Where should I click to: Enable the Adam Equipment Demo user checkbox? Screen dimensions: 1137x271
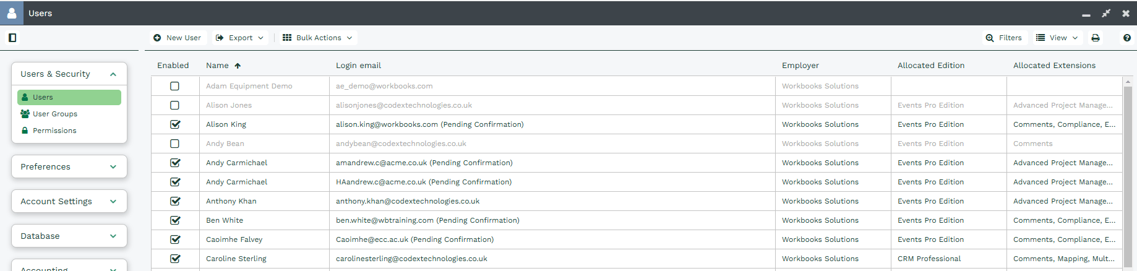pyautogui.click(x=175, y=86)
